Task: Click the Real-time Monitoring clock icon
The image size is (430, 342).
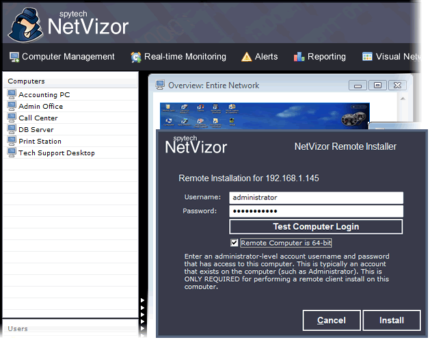Action: 136,57
